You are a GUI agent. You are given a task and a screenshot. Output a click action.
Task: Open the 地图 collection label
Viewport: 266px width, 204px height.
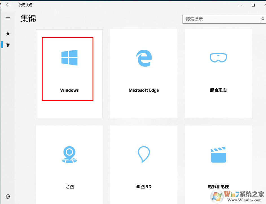click(69, 187)
